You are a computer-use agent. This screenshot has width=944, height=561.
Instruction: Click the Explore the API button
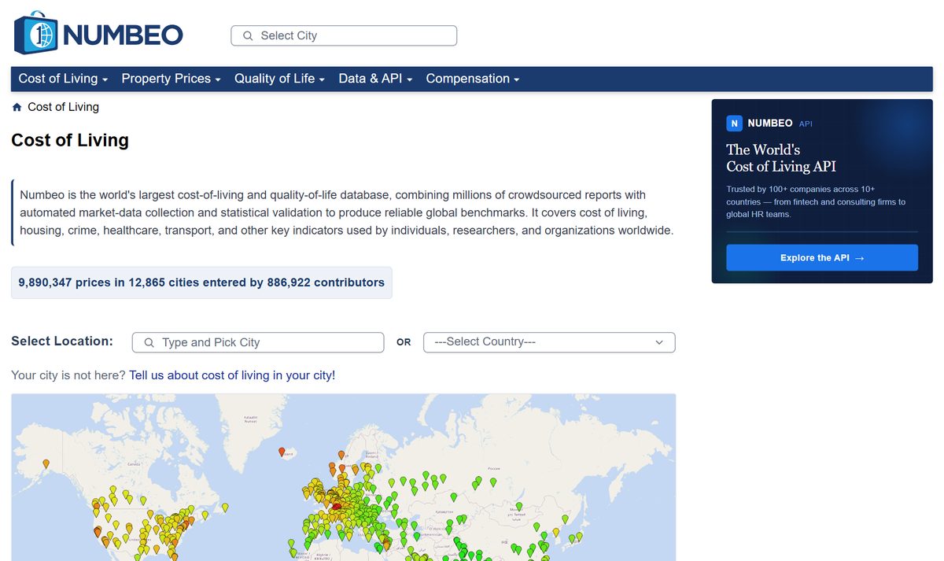click(822, 258)
